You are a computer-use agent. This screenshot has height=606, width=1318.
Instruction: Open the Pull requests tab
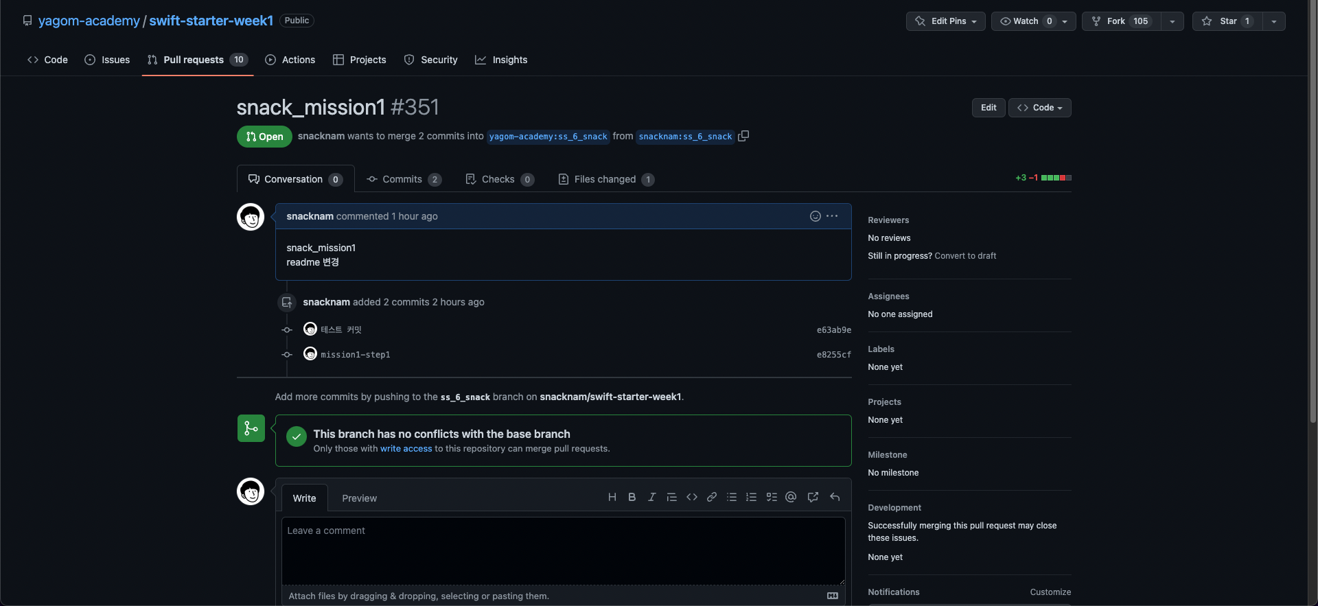pyautogui.click(x=198, y=60)
